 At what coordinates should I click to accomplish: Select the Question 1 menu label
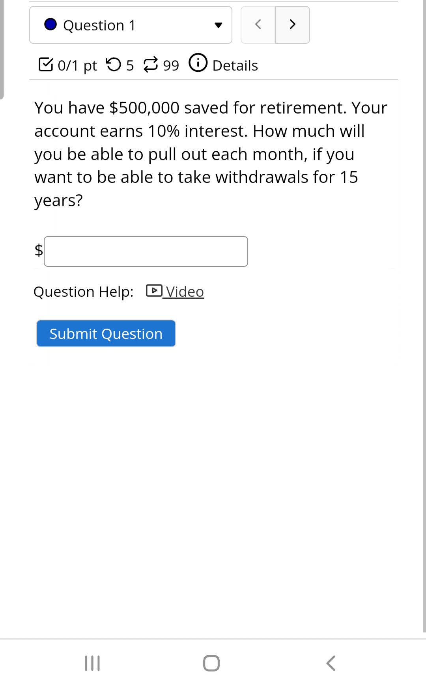pyautogui.click(x=99, y=25)
